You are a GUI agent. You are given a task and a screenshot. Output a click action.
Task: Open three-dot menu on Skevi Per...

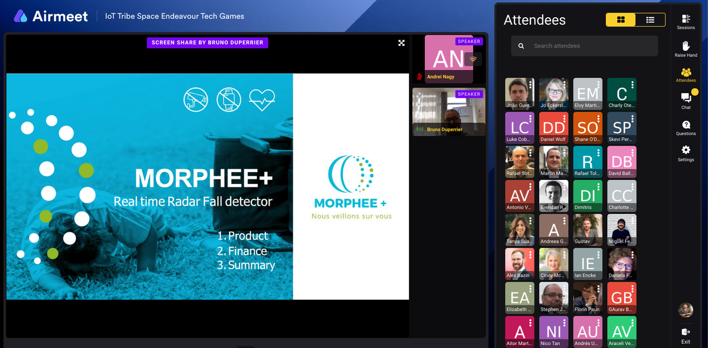coord(632,119)
